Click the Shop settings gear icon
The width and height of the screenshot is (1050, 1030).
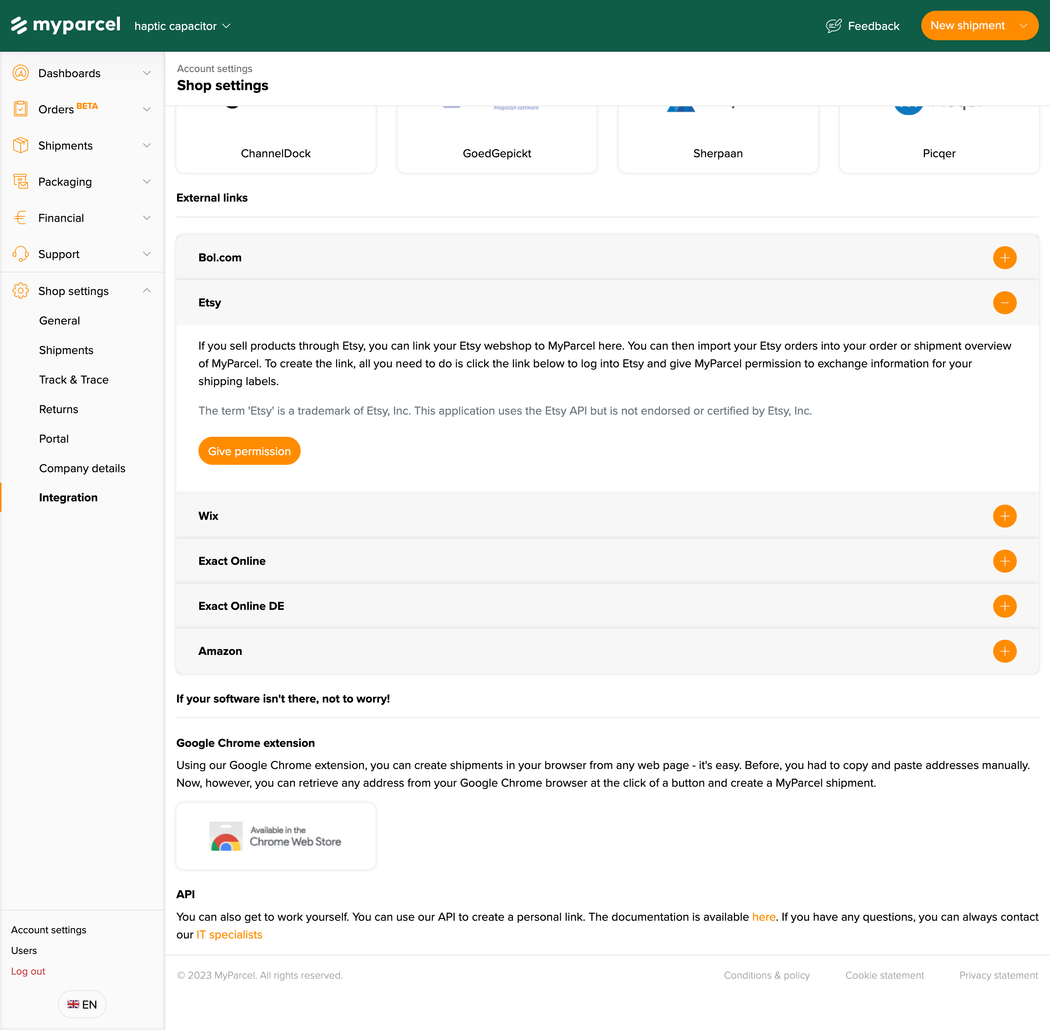click(x=21, y=291)
